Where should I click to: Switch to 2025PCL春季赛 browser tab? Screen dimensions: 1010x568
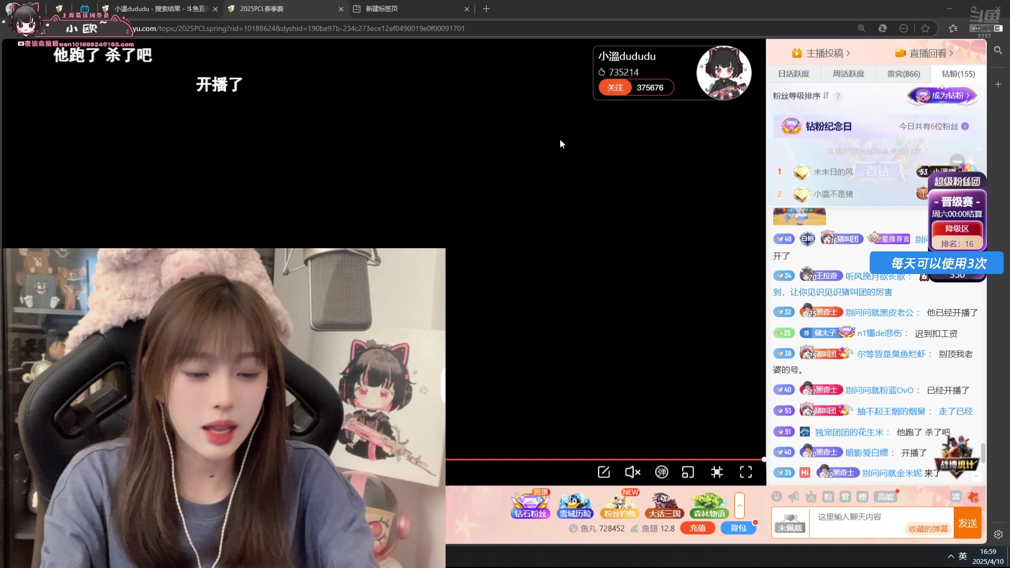[x=285, y=9]
